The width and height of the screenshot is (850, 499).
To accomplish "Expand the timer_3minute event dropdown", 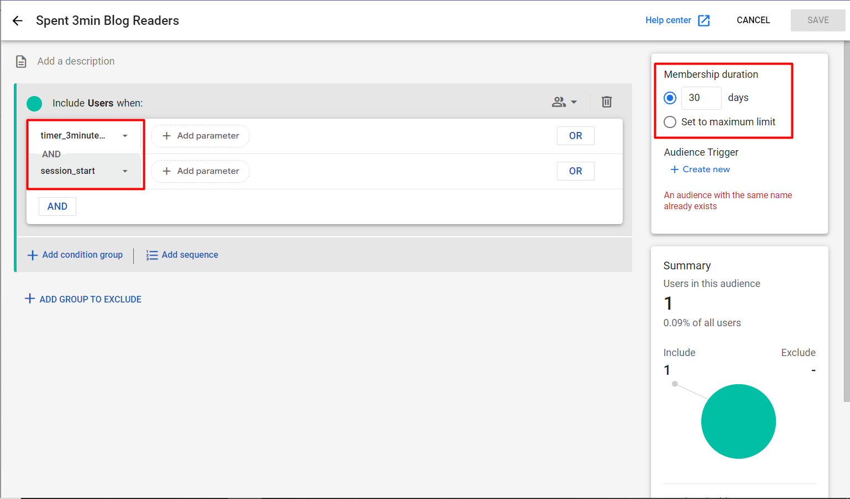I will [125, 136].
